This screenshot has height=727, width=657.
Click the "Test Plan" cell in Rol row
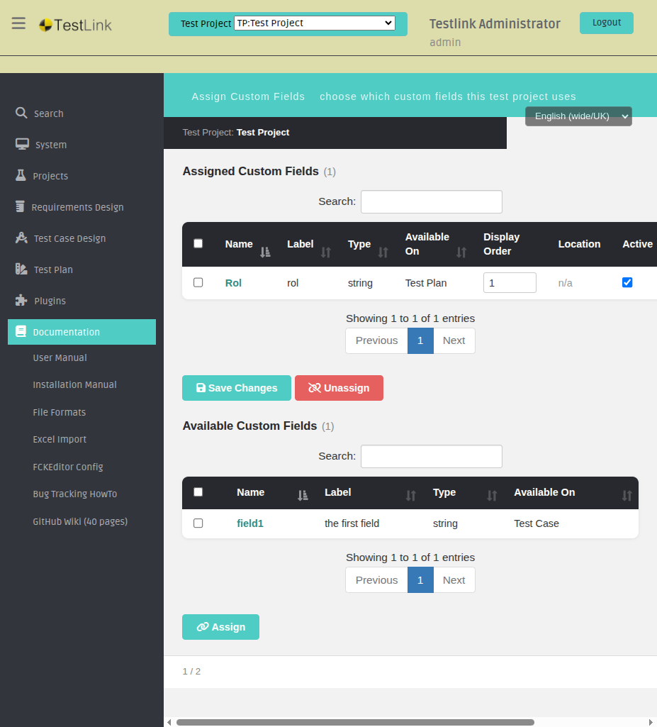426,283
